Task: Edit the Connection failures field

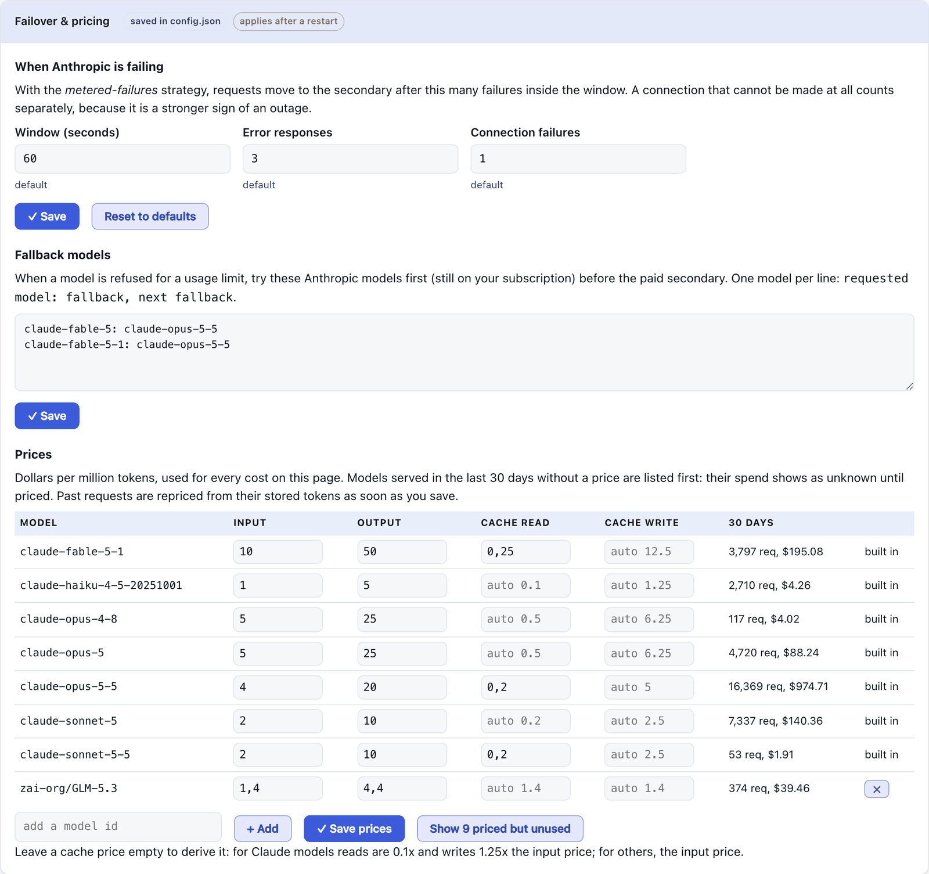Action: point(578,159)
